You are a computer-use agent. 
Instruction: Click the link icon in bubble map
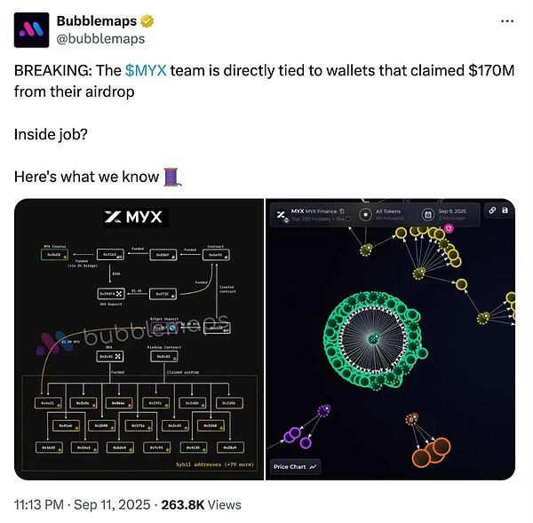[x=492, y=210]
